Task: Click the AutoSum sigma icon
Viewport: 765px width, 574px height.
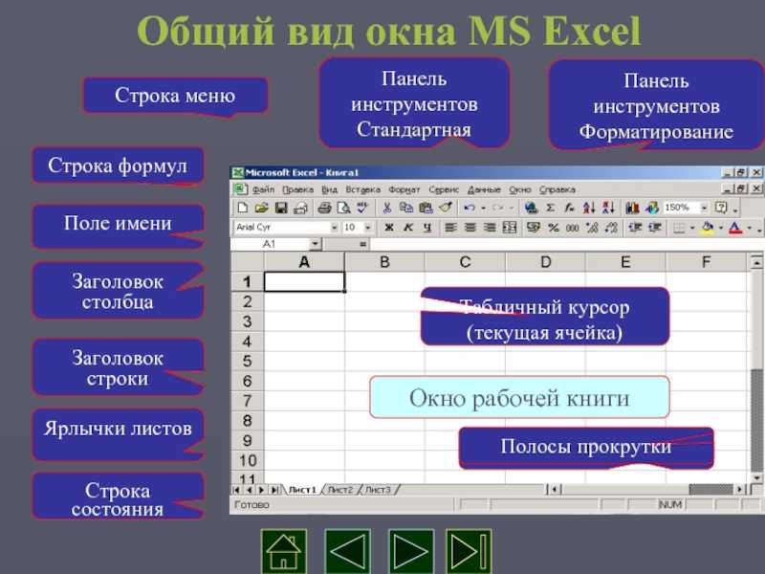Action: [x=551, y=208]
